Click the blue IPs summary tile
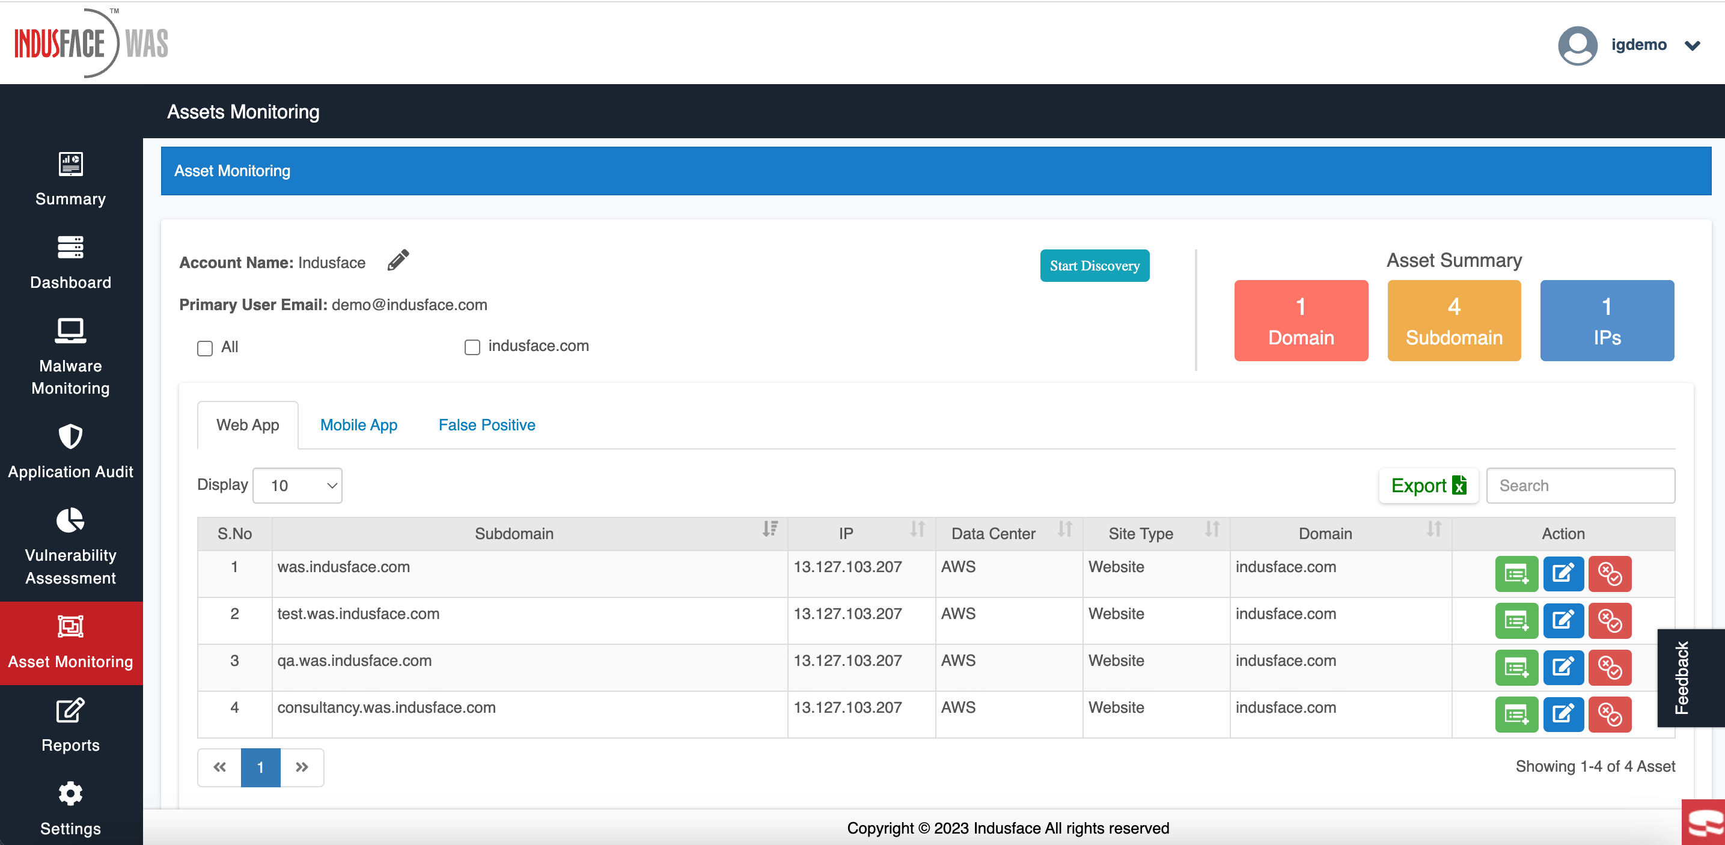 (1607, 321)
